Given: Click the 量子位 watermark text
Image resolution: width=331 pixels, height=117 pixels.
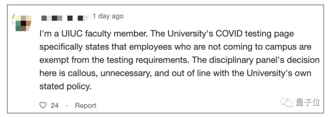Looking at the screenshot, I should (x=308, y=102).
